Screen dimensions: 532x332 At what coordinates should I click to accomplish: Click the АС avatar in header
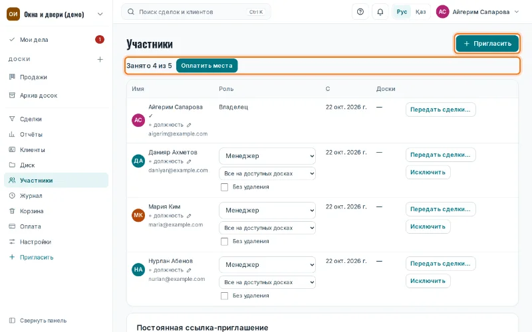[442, 12]
